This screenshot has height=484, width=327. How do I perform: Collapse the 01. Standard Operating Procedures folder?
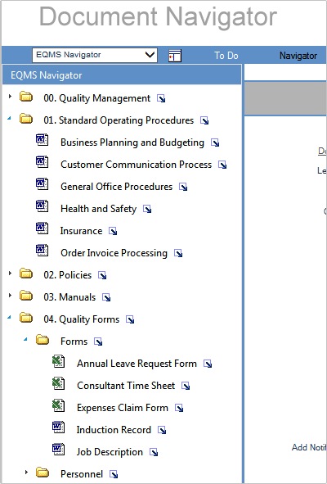(10, 118)
